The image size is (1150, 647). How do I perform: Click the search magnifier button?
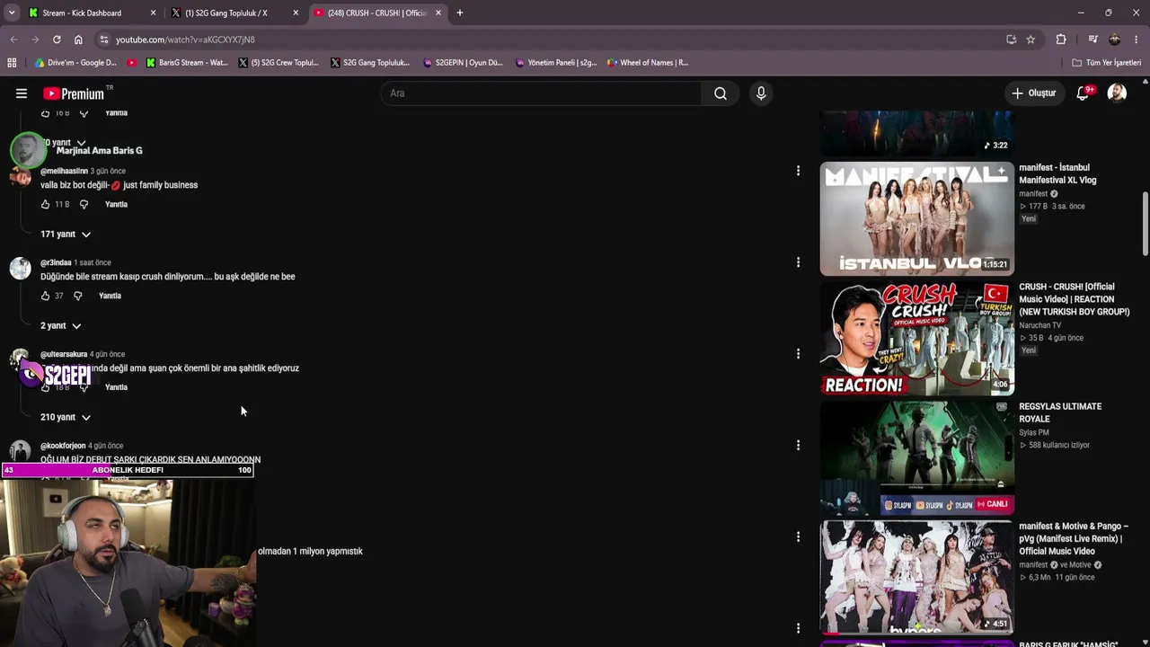pos(721,93)
